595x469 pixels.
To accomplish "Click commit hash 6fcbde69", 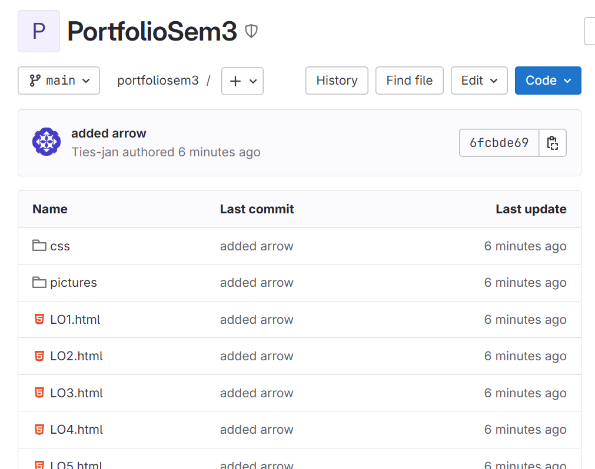I will click(x=499, y=143).
